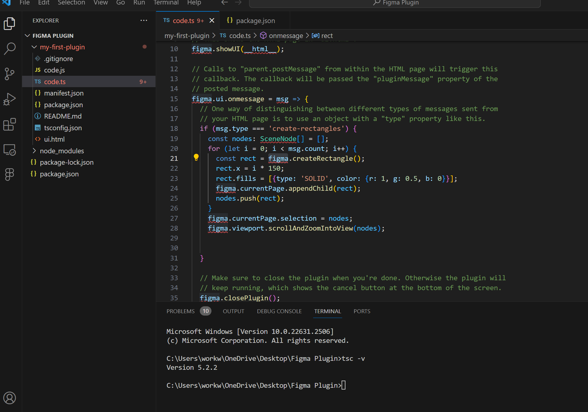Go forward using the navigation arrow

point(238,3)
